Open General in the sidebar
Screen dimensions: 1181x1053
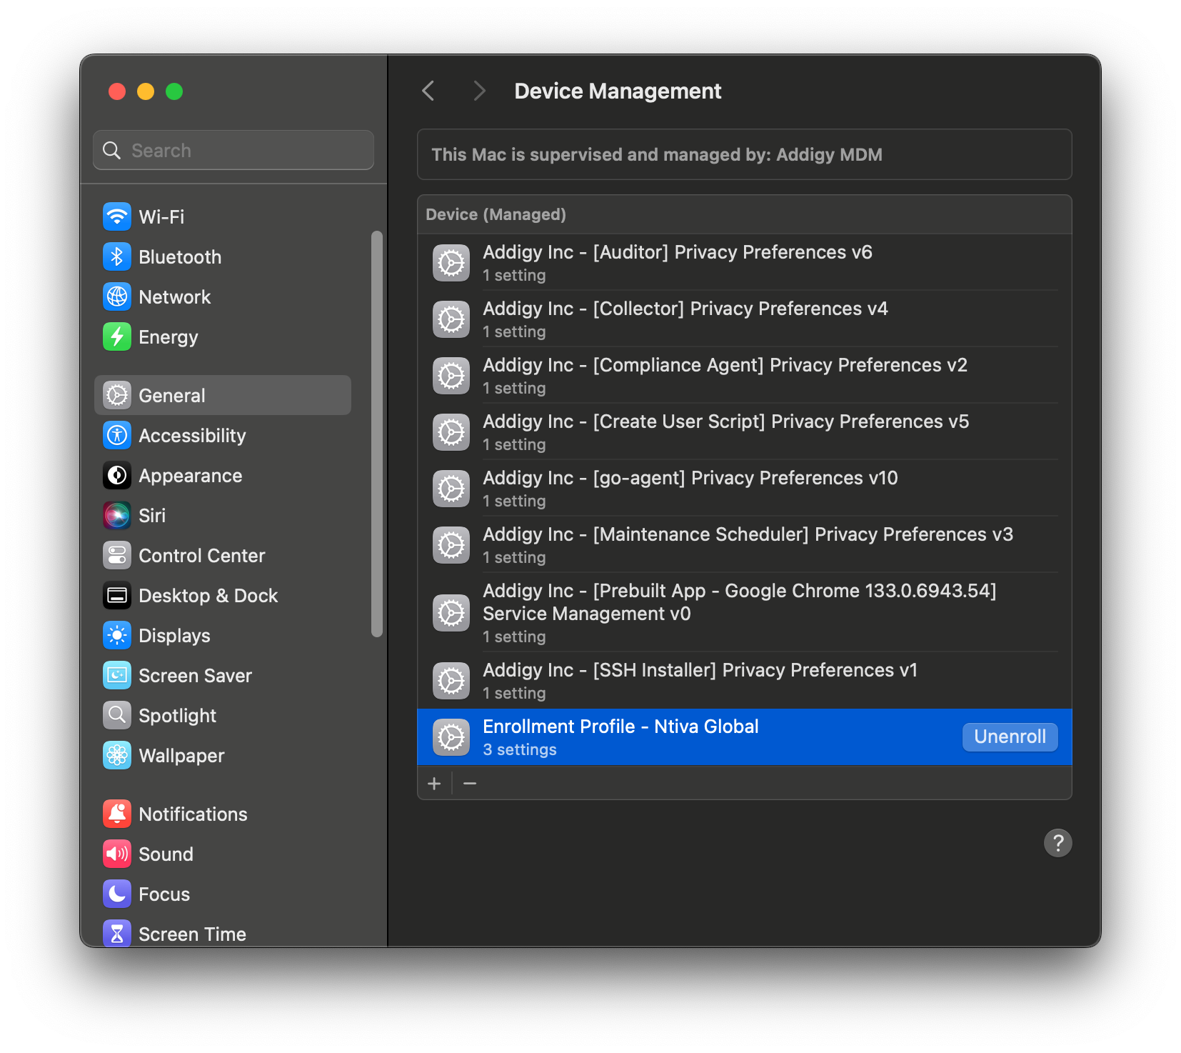tap(223, 395)
